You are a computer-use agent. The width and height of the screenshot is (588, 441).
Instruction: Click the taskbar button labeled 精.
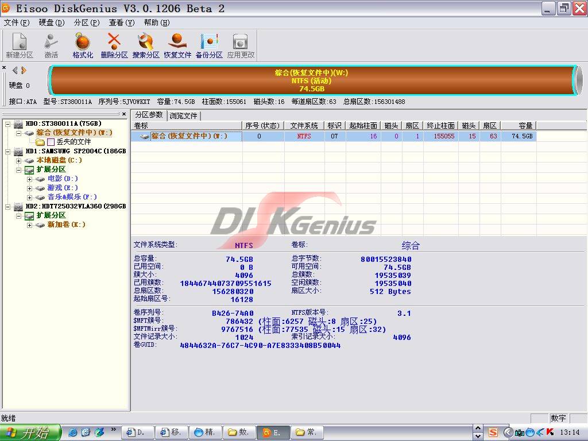pos(206,432)
